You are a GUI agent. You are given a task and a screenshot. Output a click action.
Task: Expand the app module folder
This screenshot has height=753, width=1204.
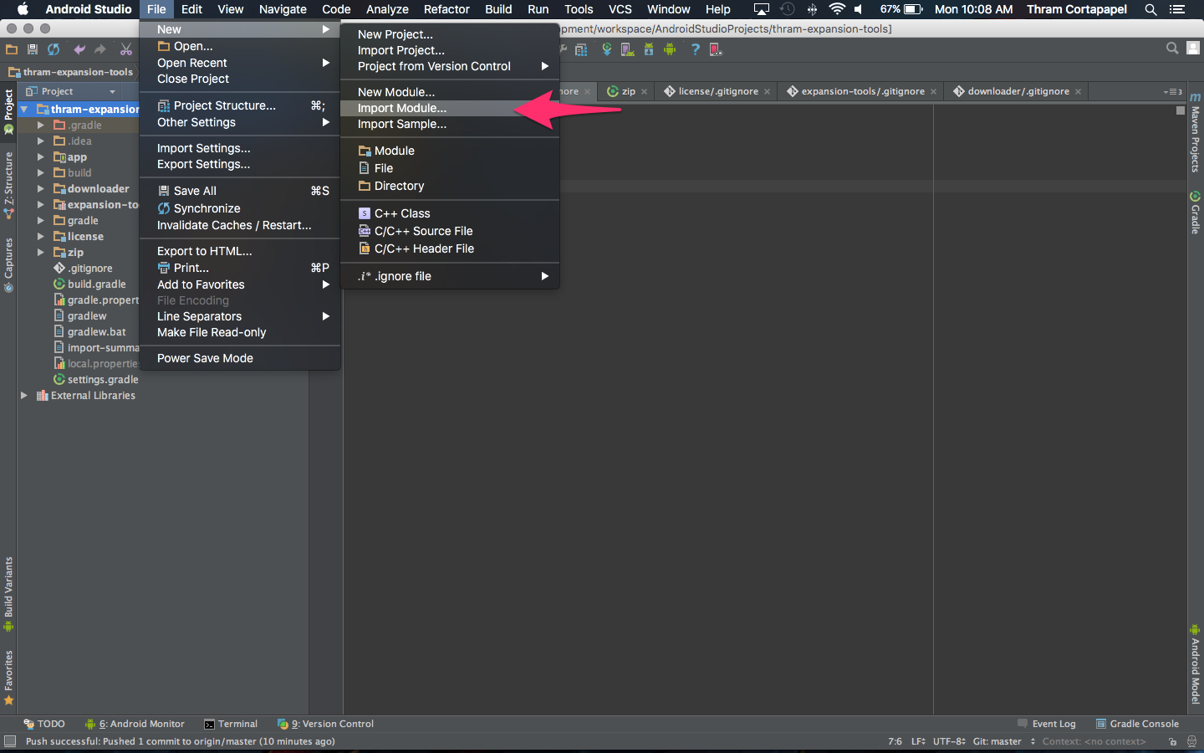(x=40, y=156)
